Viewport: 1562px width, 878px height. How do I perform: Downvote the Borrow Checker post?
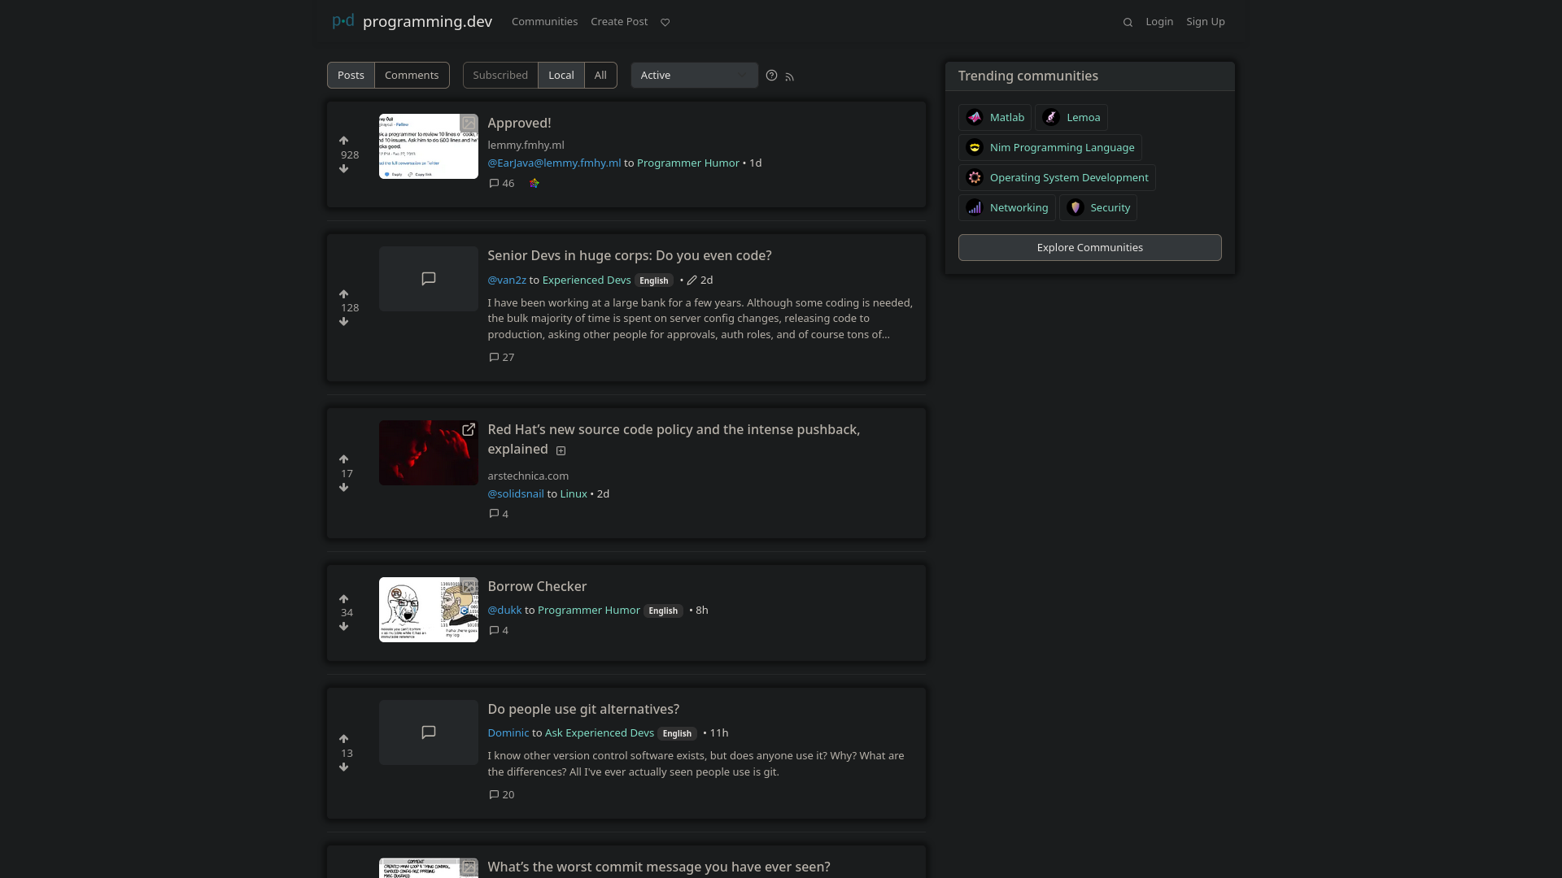coord(343,627)
